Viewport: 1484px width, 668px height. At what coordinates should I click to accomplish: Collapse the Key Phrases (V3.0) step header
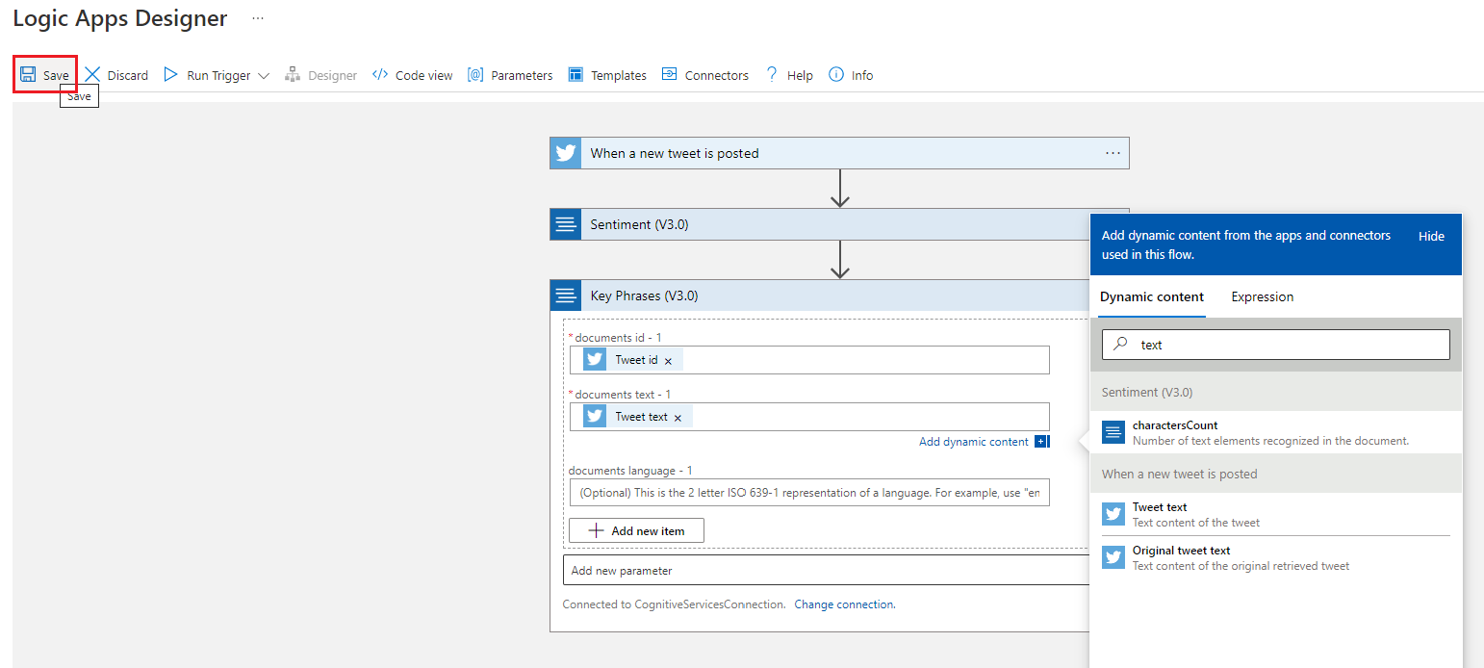coord(820,295)
